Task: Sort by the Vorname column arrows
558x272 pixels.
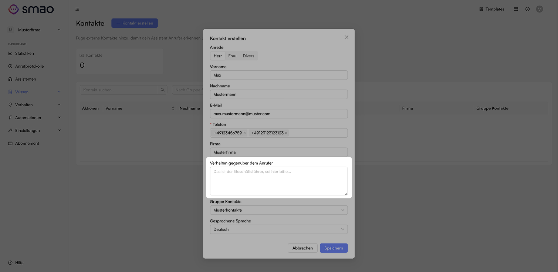Action: [173, 108]
